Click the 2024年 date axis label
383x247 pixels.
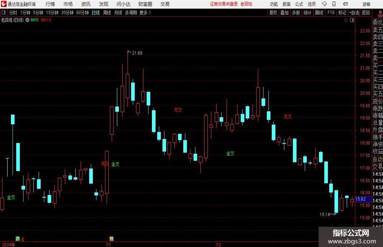(x=8, y=245)
